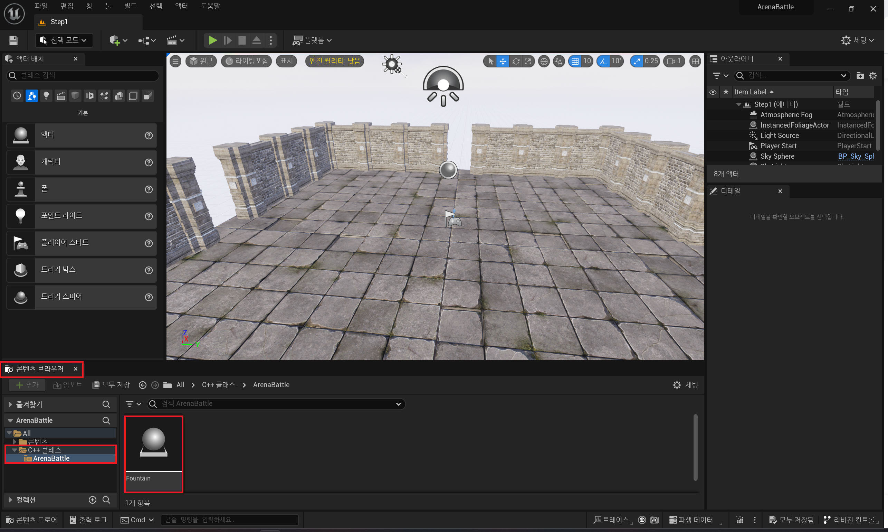Click the Shapes category icon in Place Actors
The width and height of the screenshot is (888, 532).
coord(75,96)
